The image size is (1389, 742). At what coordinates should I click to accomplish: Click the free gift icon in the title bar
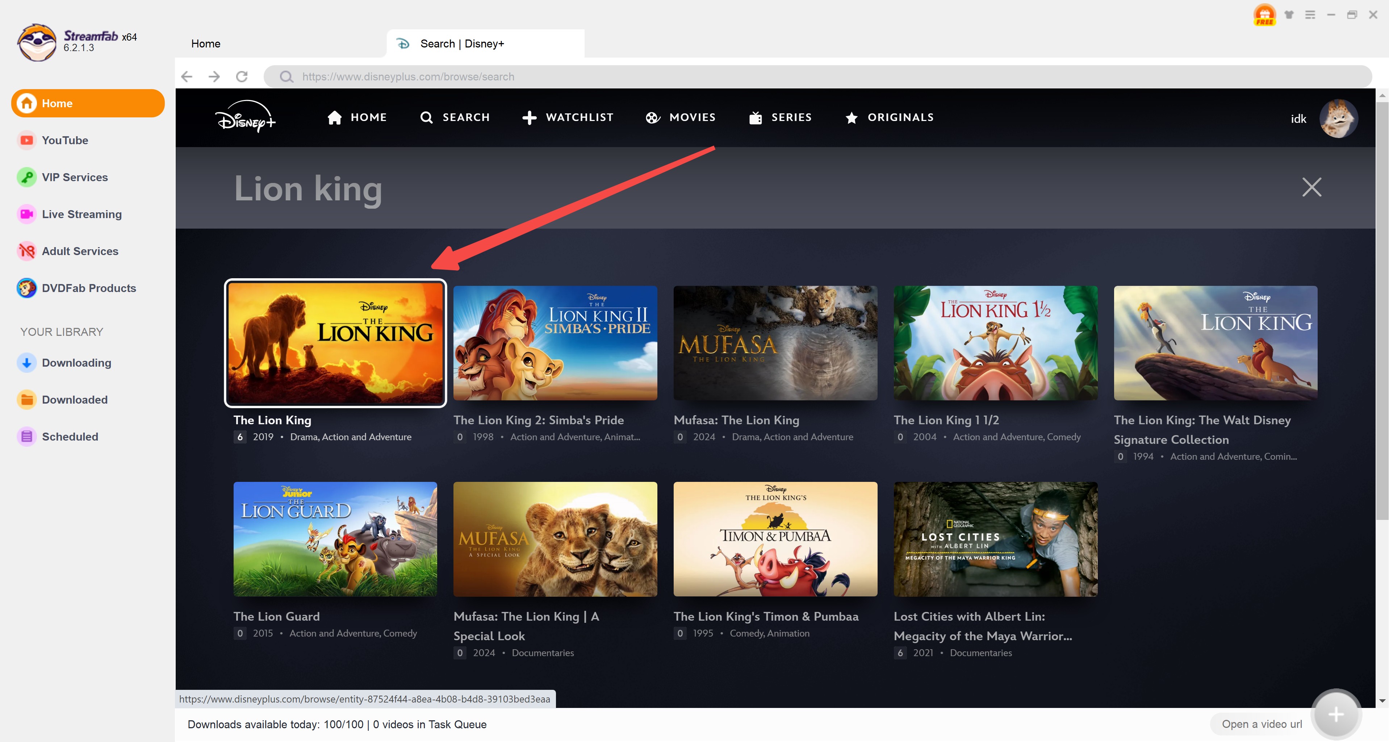[x=1264, y=15]
